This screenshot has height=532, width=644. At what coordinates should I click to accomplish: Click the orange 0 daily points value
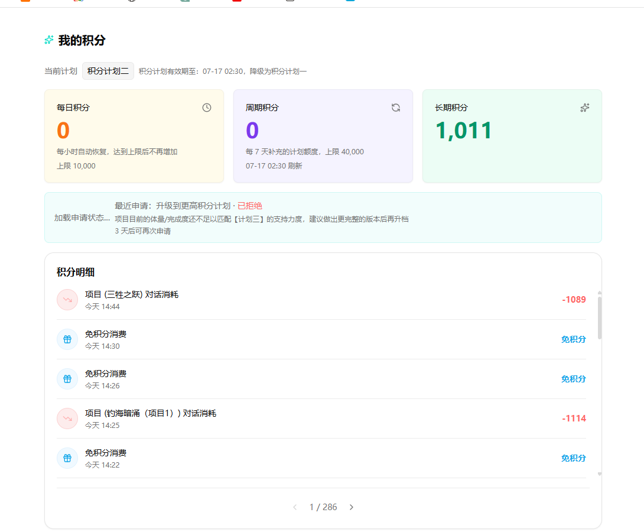tap(63, 131)
